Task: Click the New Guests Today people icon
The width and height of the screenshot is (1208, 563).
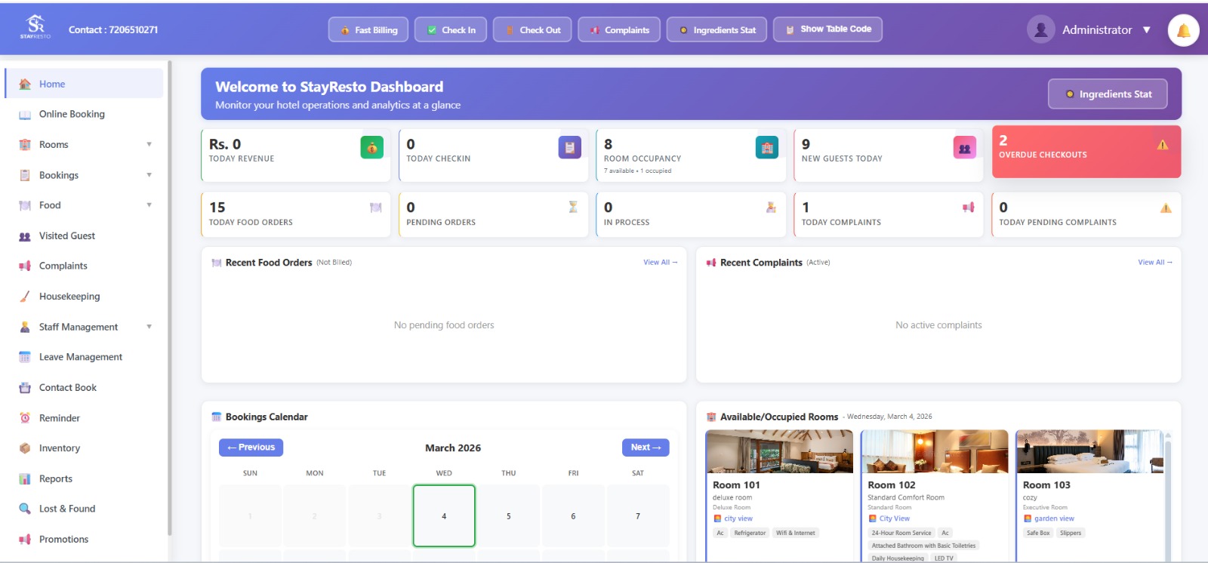Action: coord(964,148)
